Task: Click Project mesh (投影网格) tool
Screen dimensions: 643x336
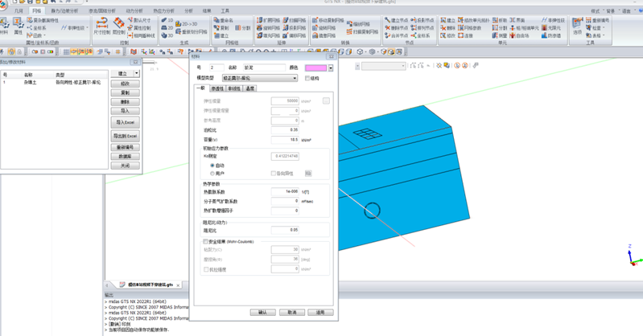Action: click(295, 28)
